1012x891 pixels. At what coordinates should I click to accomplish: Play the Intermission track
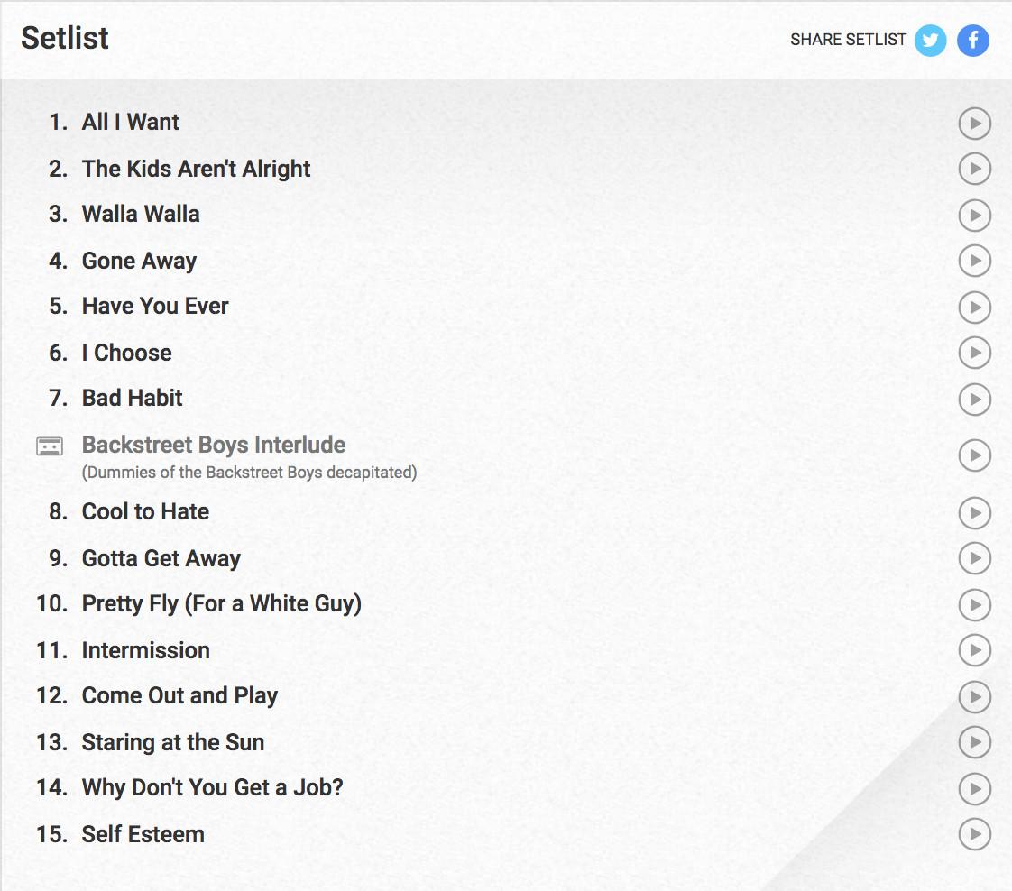(974, 650)
